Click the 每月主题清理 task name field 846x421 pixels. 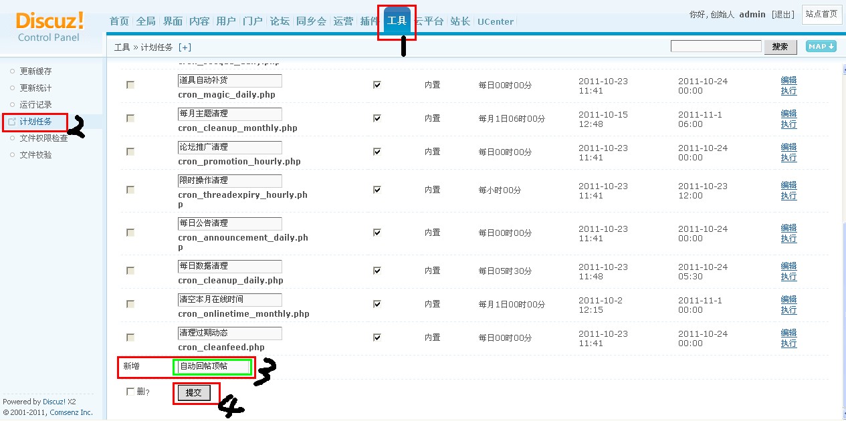click(x=230, y=114)
